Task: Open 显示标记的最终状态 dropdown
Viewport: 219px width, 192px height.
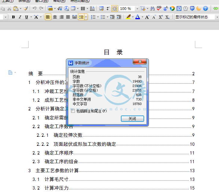Action: point(217,17)
